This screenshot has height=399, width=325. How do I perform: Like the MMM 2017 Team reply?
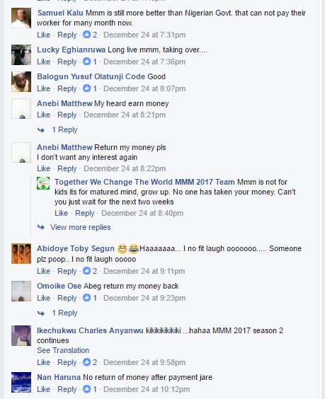[x=62, y=213]
